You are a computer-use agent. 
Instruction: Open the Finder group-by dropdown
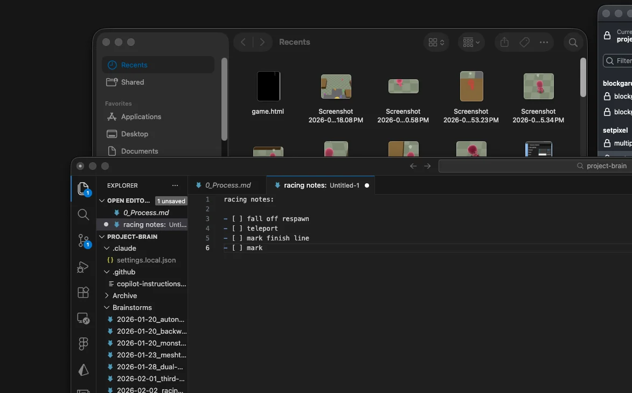(x=471, y=42)
